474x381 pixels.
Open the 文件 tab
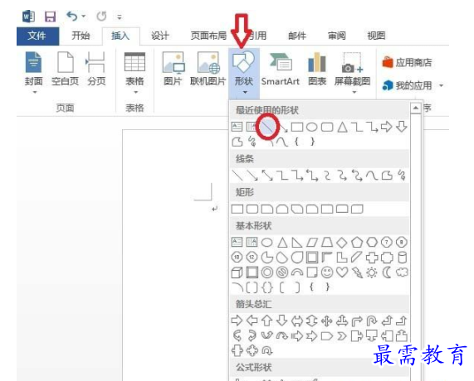[37, 36]
